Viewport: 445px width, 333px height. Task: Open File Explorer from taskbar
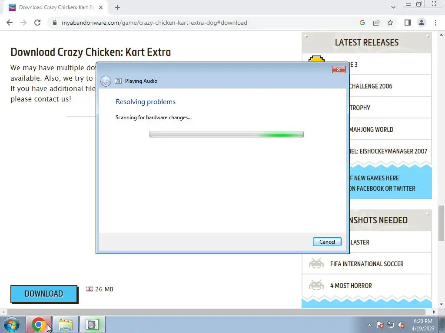point(66,324)
